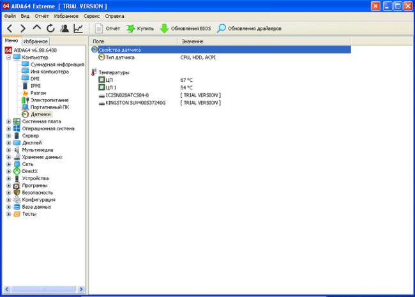This screenshot has width=415, height=297.
Task: Collapse the Компьютер tree node
Action: pos(9,57)
